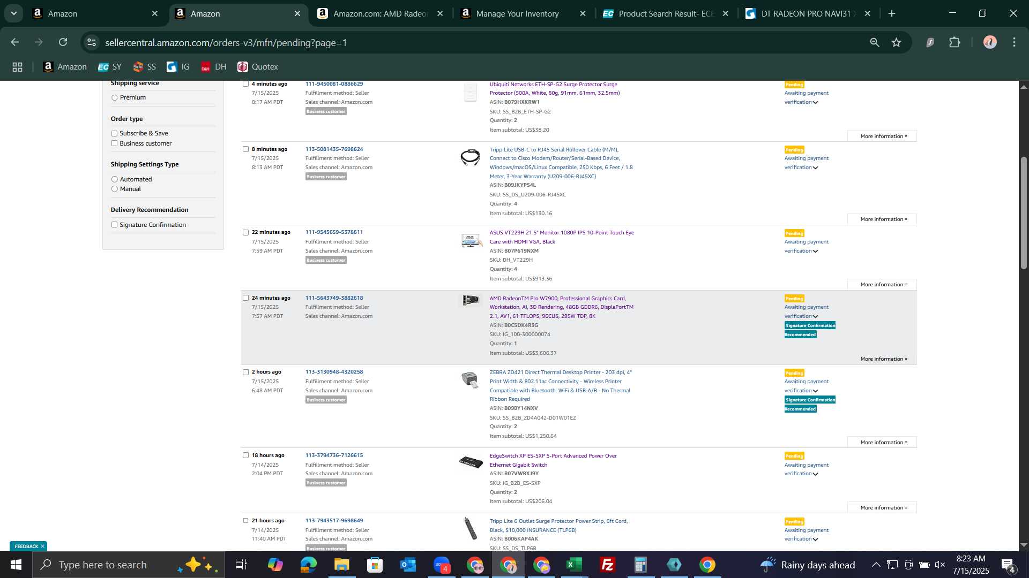Image resolution: width=1029 pixels, height=578 pixels.
Task: Expand More information for ASUS monitor order
Action: click(882, 285)
